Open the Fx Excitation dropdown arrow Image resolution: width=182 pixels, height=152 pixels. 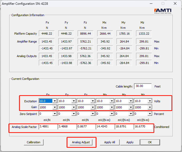(x=55, y=101)
